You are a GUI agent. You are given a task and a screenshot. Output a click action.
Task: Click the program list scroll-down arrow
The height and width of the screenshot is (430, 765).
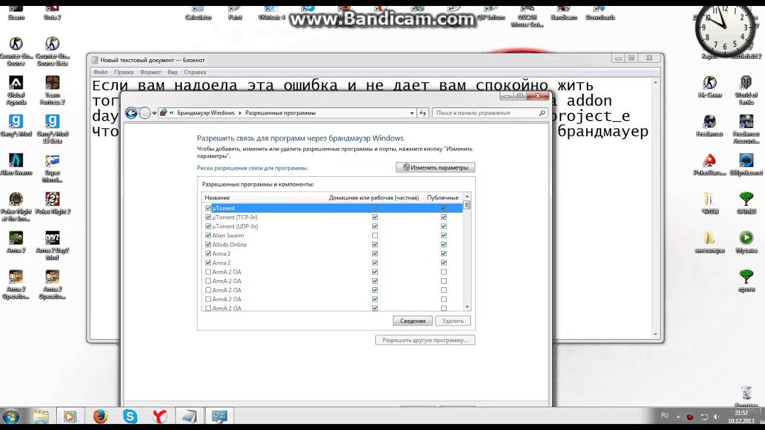(x=467, y=307)
